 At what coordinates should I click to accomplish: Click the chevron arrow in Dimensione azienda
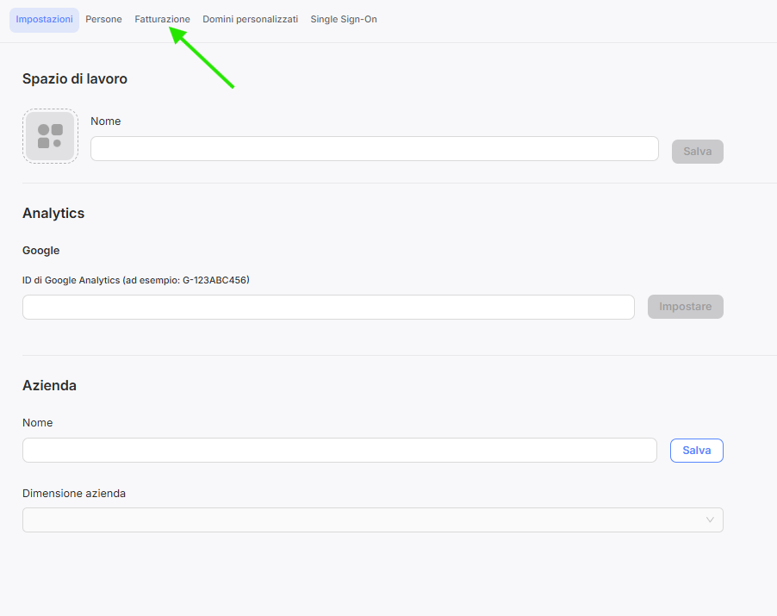(710, 520)
